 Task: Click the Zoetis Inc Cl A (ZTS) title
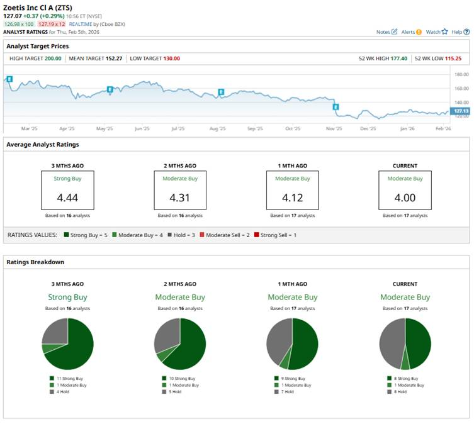point(38,8)
